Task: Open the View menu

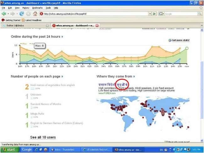Action: [x=17, y=8]
